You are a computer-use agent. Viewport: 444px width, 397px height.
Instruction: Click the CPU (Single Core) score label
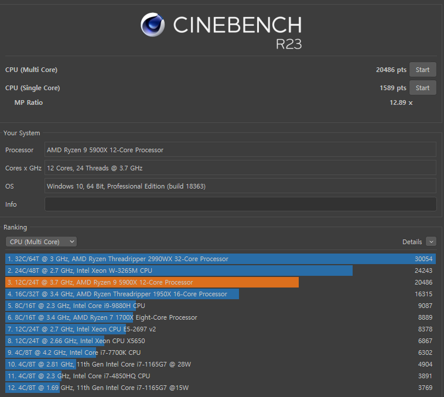(33, 88)
